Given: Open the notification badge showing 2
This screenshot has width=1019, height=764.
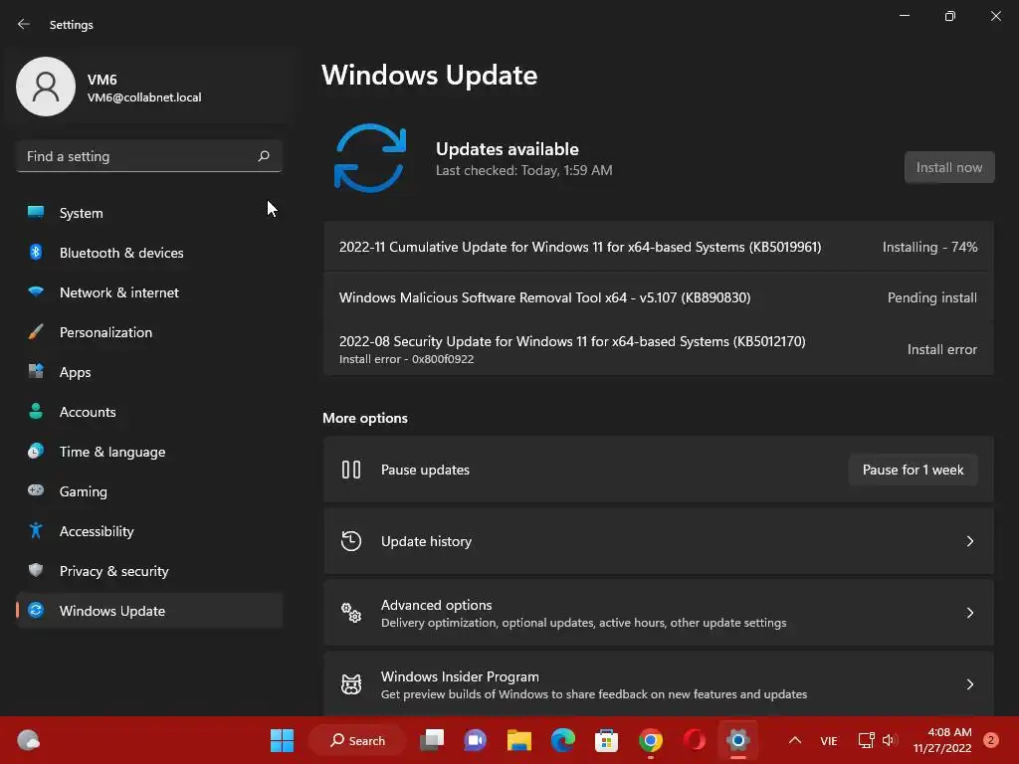Looking at the screenshot, I should click(990, 740).
